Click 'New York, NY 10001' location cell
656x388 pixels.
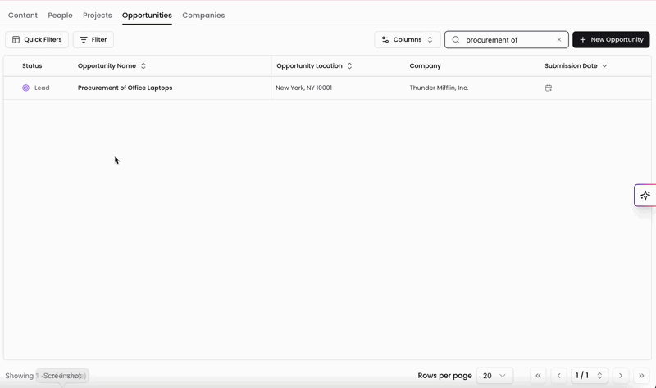coord(303,88)
